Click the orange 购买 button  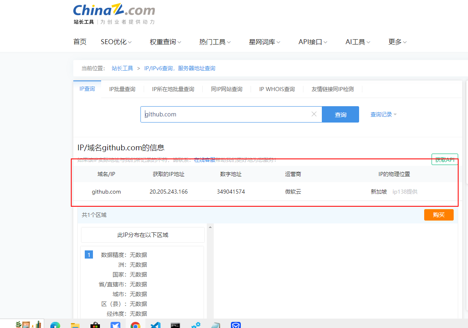439,214
